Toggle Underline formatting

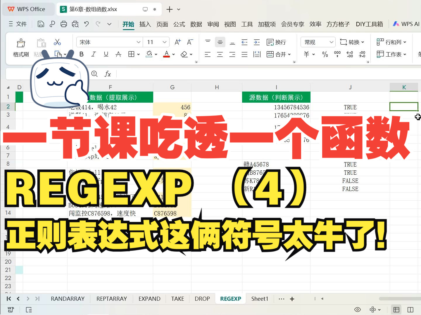pos(106,54)
